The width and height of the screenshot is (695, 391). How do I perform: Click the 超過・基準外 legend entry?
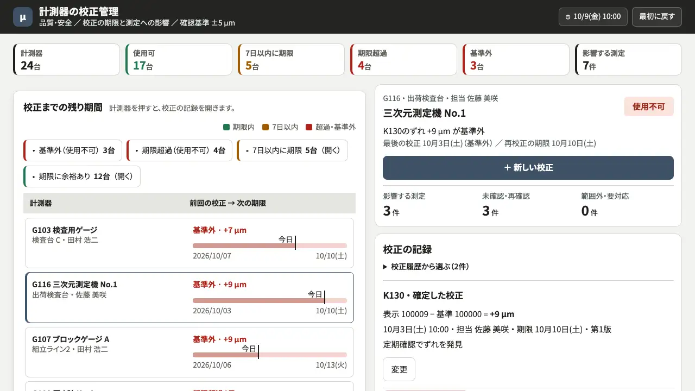[x=331, y=127]
